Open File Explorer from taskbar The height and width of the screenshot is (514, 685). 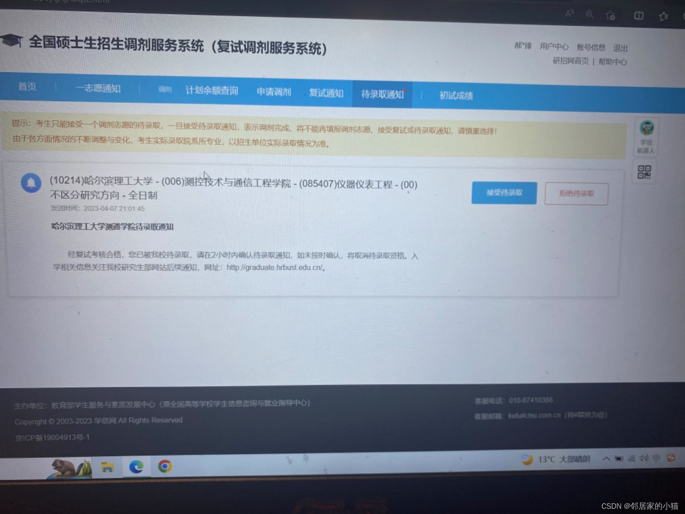[x=107, y=467]
